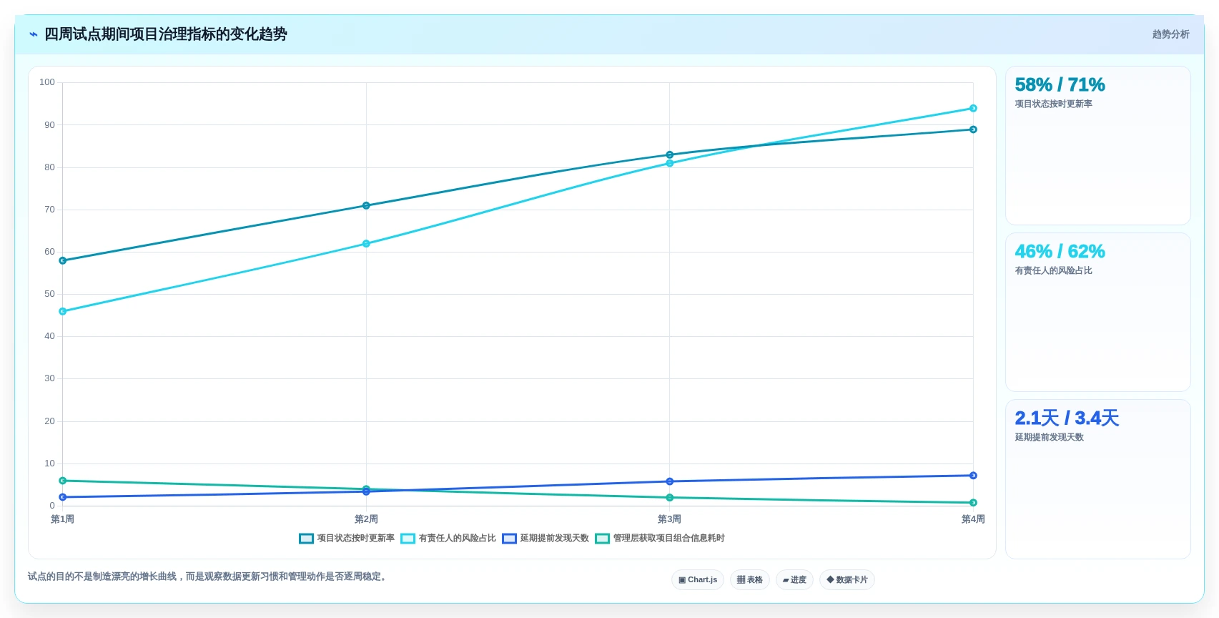Click the lightning icon beside the title
Viewport: 1219px width, 618px height.
coord(33,34)
